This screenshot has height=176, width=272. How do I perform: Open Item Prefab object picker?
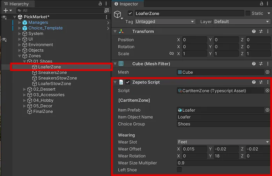click(267, 110)
